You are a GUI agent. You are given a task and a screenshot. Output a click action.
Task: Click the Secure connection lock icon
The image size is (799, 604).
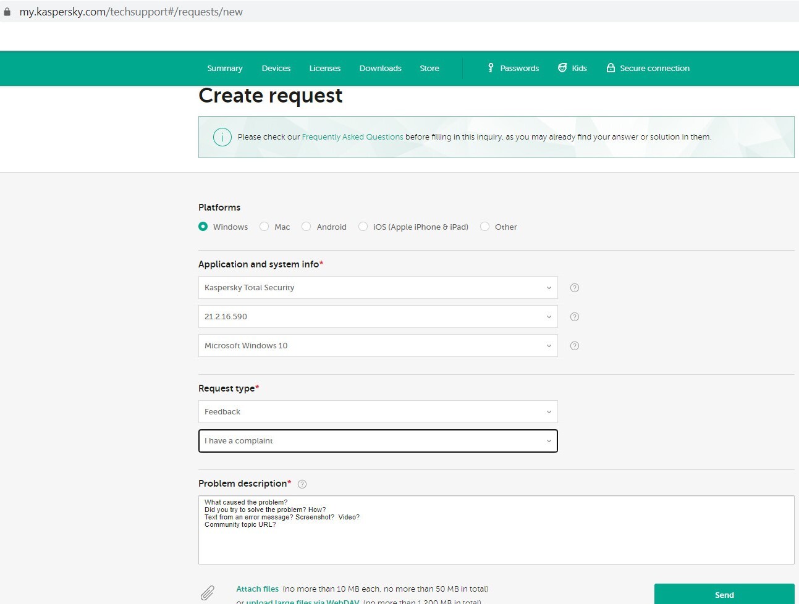click(611, 68)
